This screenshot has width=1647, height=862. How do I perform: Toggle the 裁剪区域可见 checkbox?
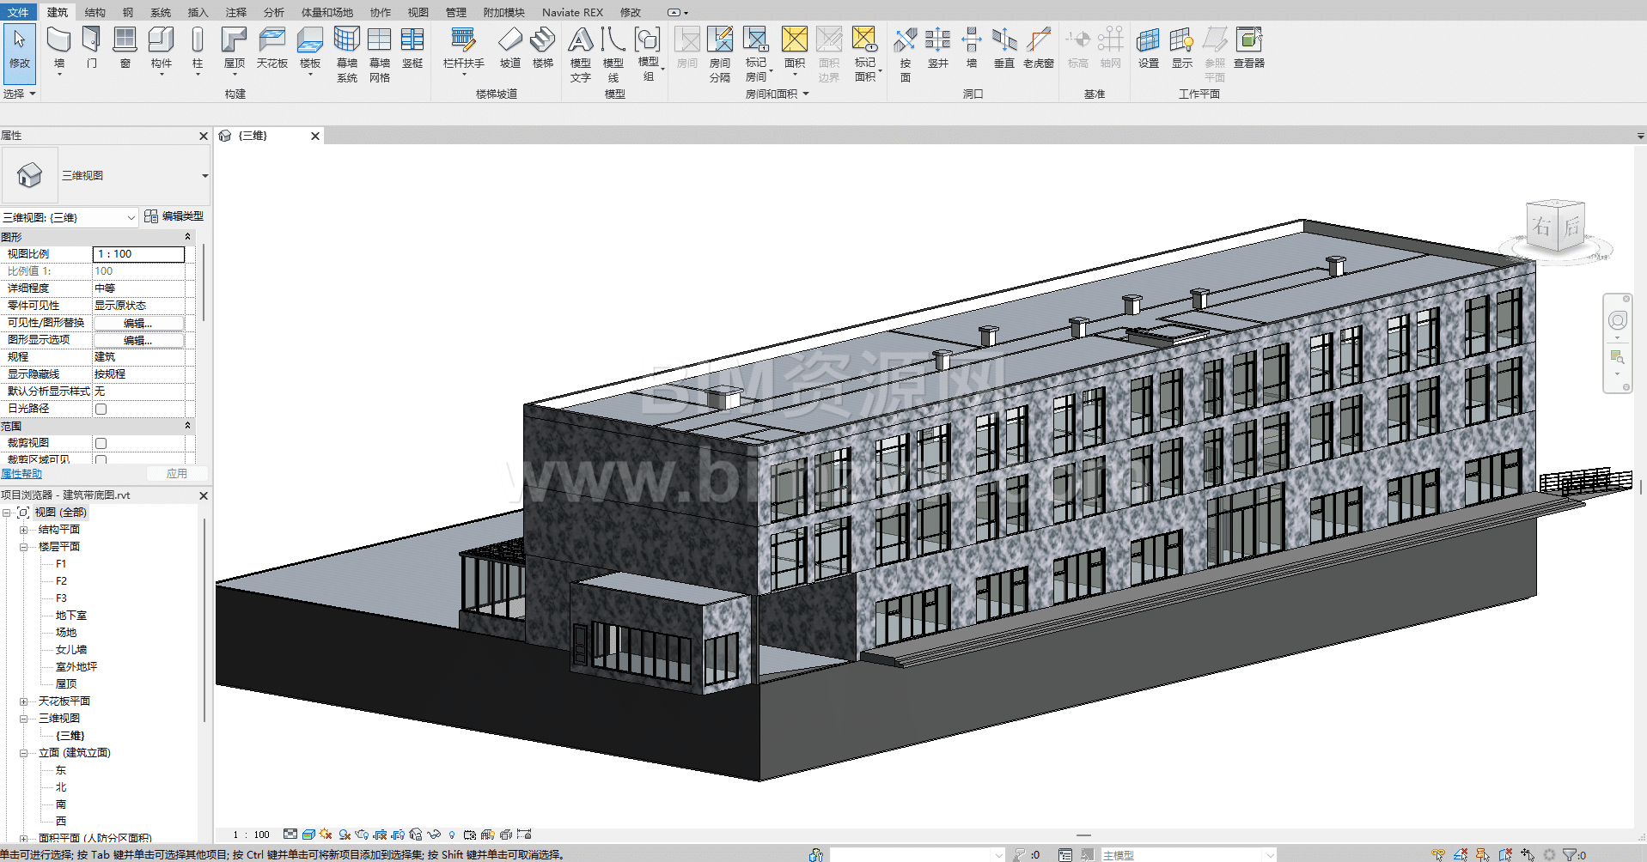coord(101,459)
